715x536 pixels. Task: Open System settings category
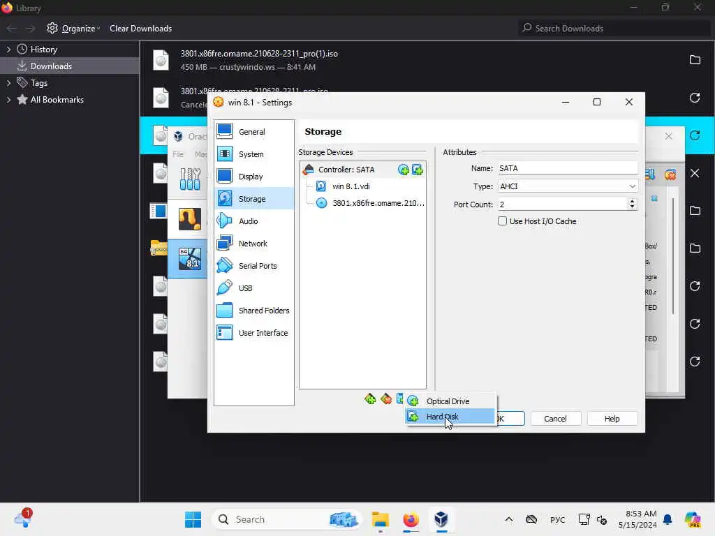click(x=254, y=154)
